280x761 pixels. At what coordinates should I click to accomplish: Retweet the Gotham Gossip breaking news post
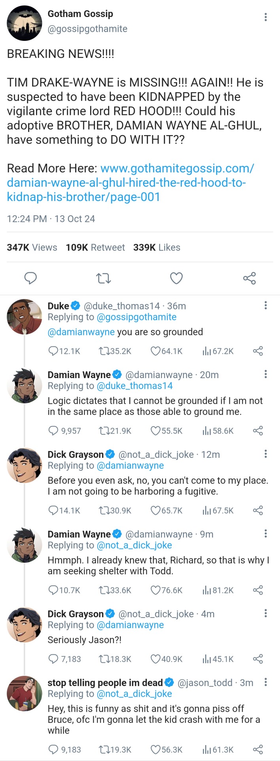point(104,278)
